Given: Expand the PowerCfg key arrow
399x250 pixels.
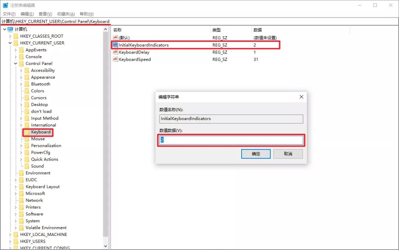Looking at the screenshot, I should 21,153.
